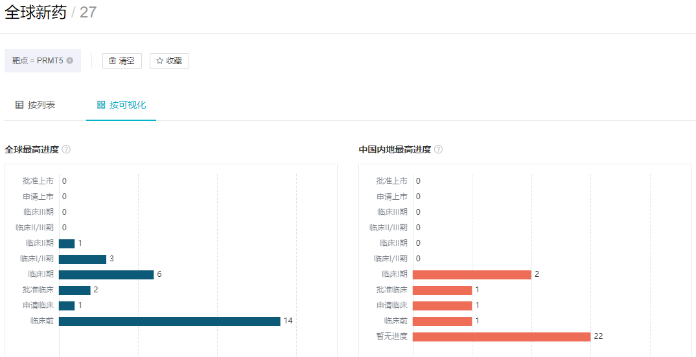Click the 收藏 button to save search
The width and height of the screenshot is (696, 357).
[x=170, y=61]
